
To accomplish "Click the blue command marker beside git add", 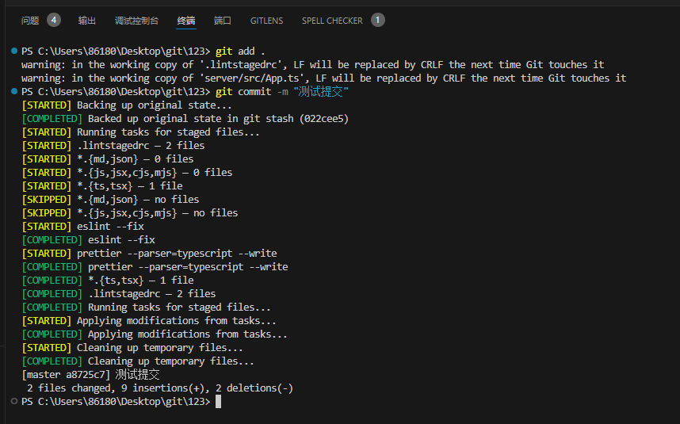I will [14, 51].
